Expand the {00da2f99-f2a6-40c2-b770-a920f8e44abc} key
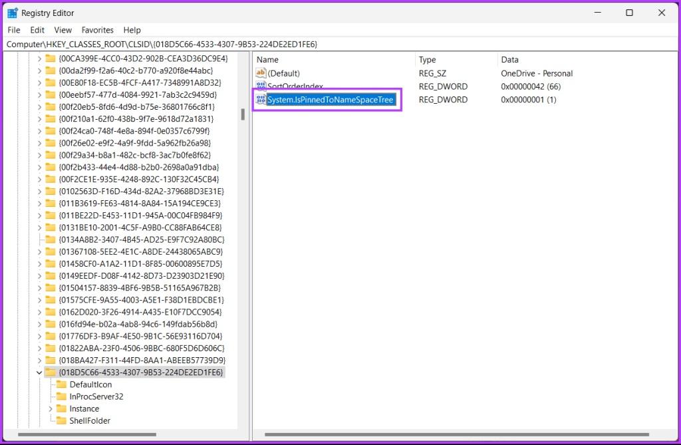The height and width of the screenshot is (445, 681). pos(39,71)
